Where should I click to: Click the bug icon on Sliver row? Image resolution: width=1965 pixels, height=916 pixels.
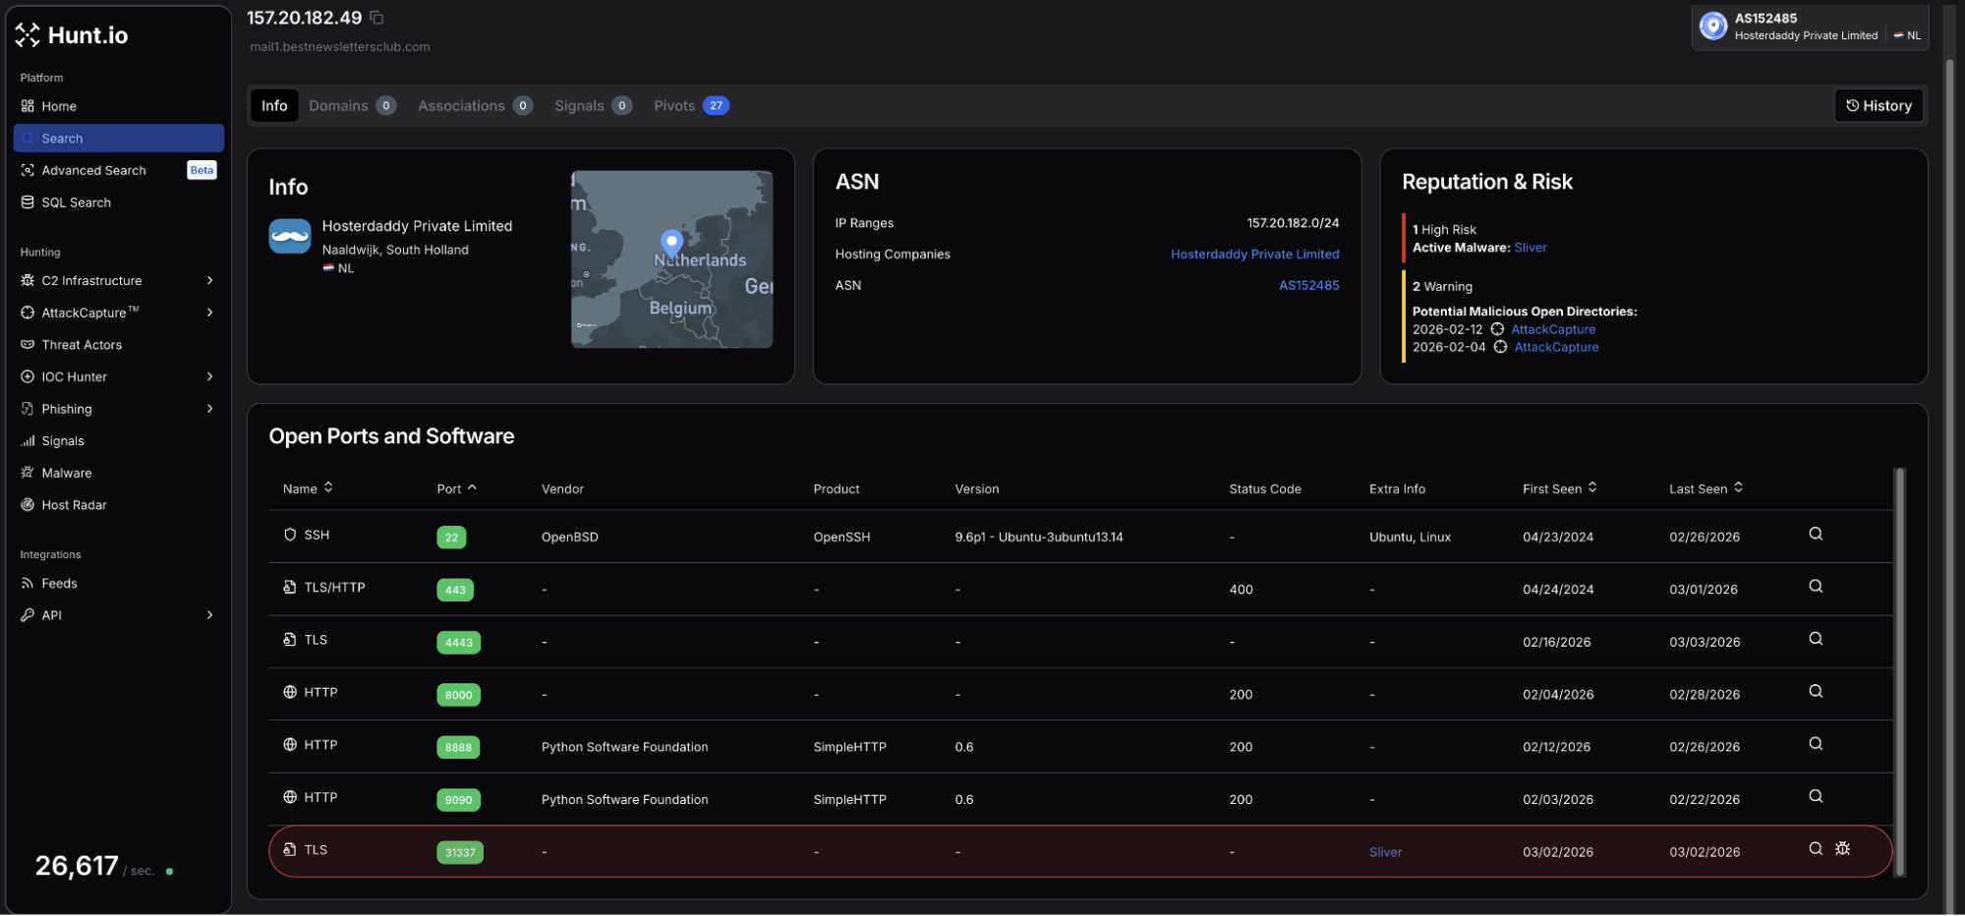(x=1842, y=848)
